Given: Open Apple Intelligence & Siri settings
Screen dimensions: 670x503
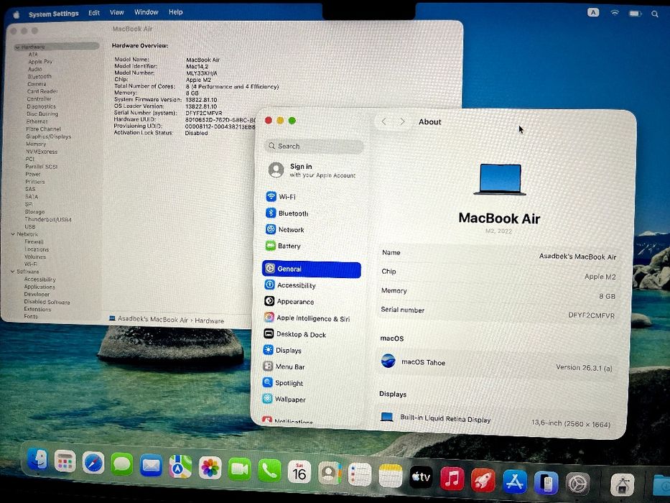Looking at the screenshot, I should coord(307,318).
